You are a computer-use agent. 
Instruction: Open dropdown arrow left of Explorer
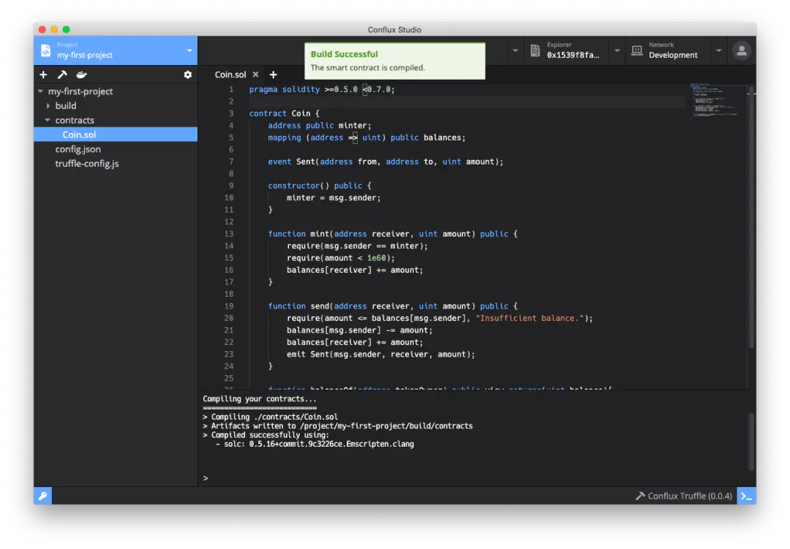click(515, 50)
